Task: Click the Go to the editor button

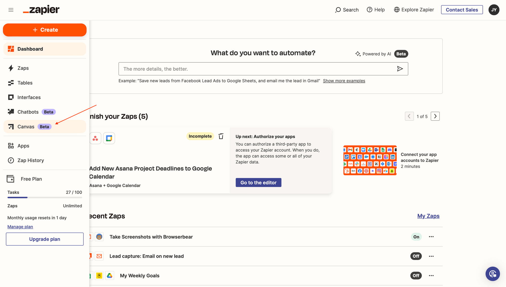Action: pyautogui.click(x=258, y=182)
